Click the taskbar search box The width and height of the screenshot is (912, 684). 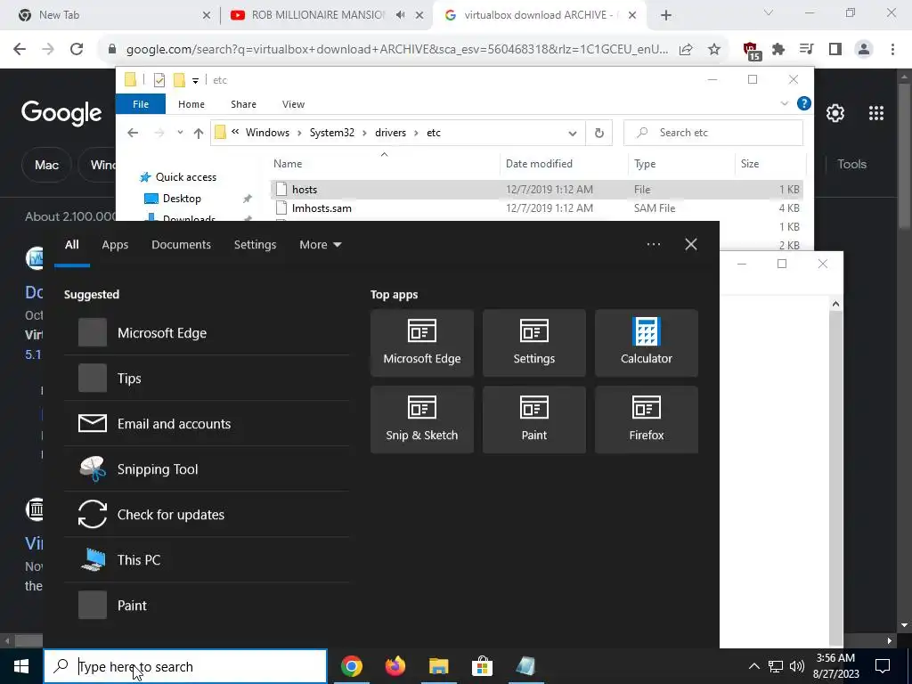point(185,666)
